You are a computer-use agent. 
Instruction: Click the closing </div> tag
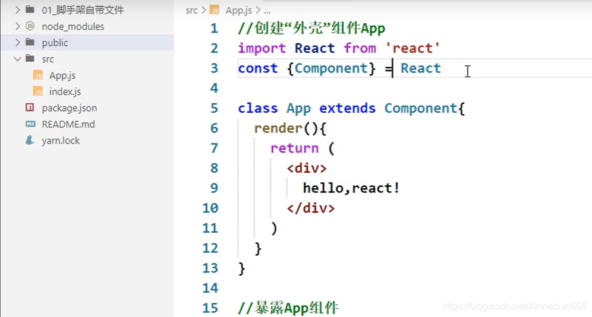311,208
